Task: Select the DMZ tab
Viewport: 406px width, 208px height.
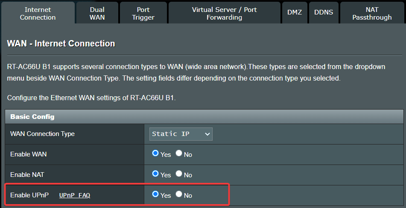Action: (x=294, y=12)
